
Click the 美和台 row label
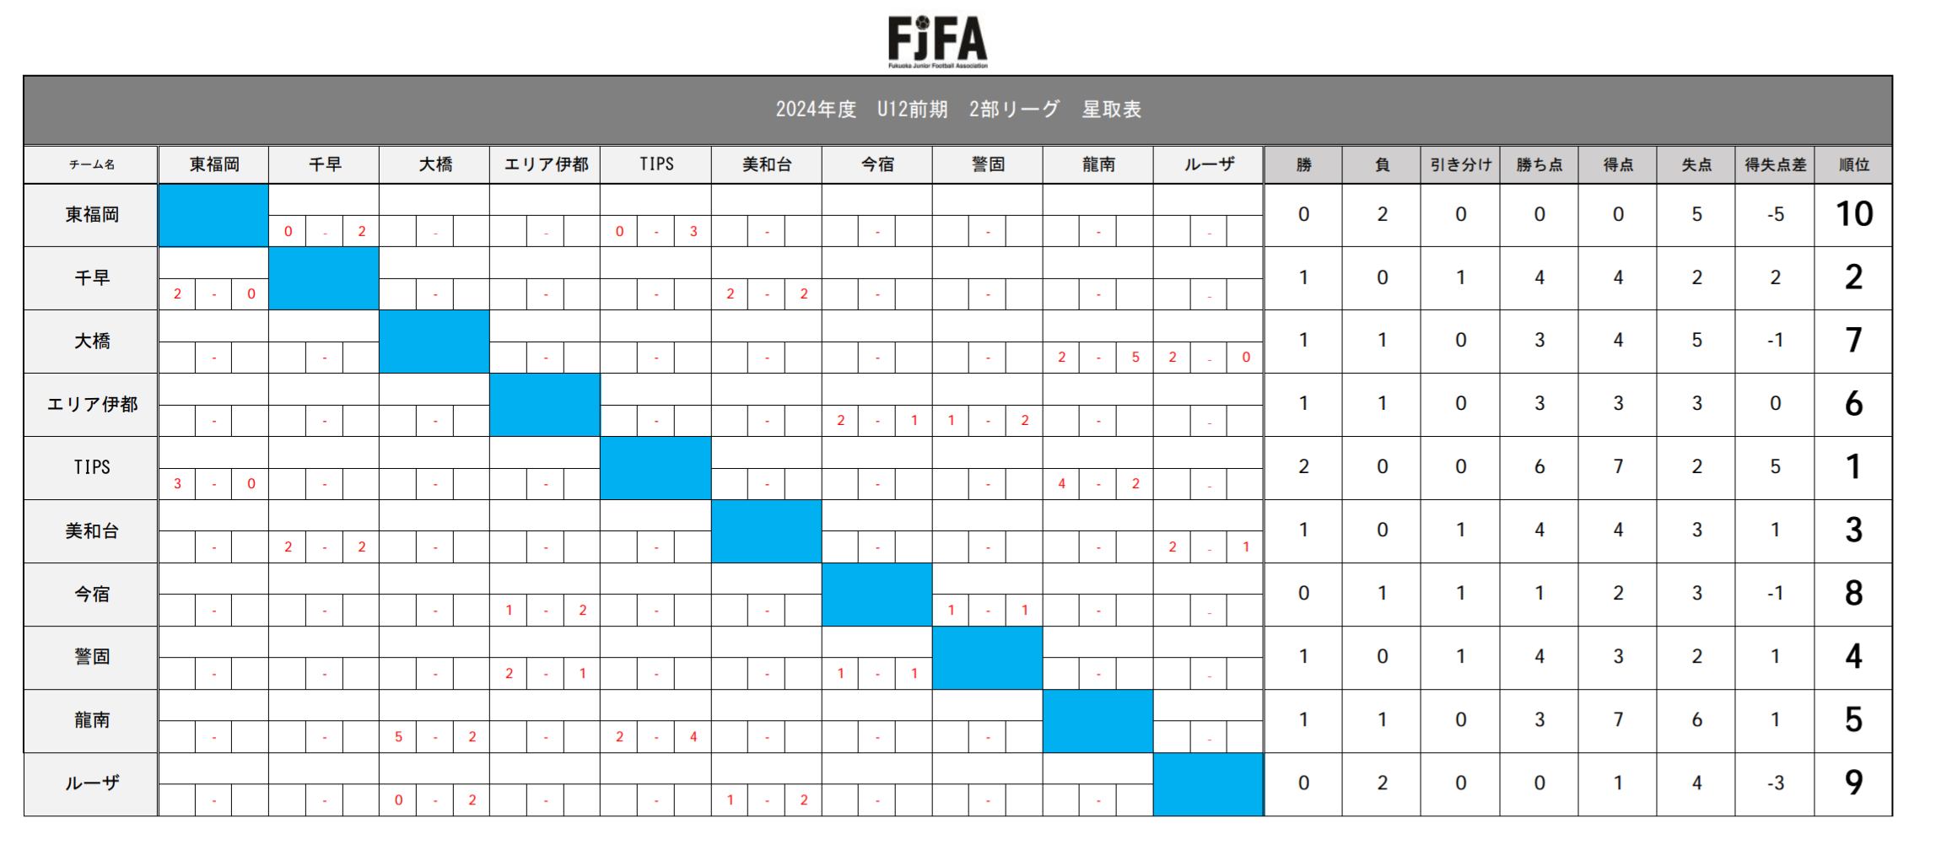click(91, 530)
